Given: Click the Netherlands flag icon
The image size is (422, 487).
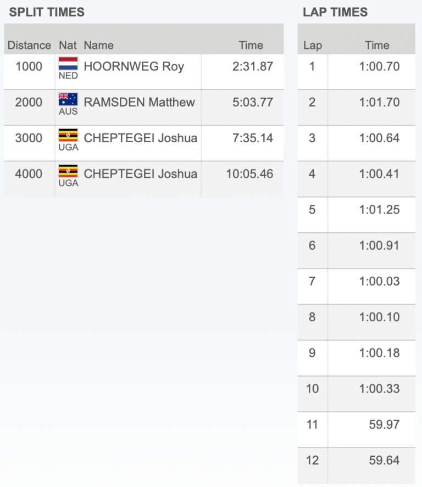Looking at the screenshot, I should (x=68, y=63).
